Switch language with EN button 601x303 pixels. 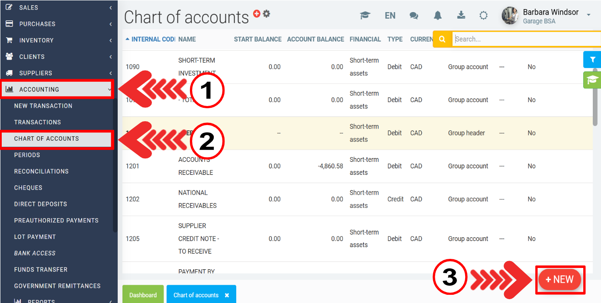click(390, 16)
